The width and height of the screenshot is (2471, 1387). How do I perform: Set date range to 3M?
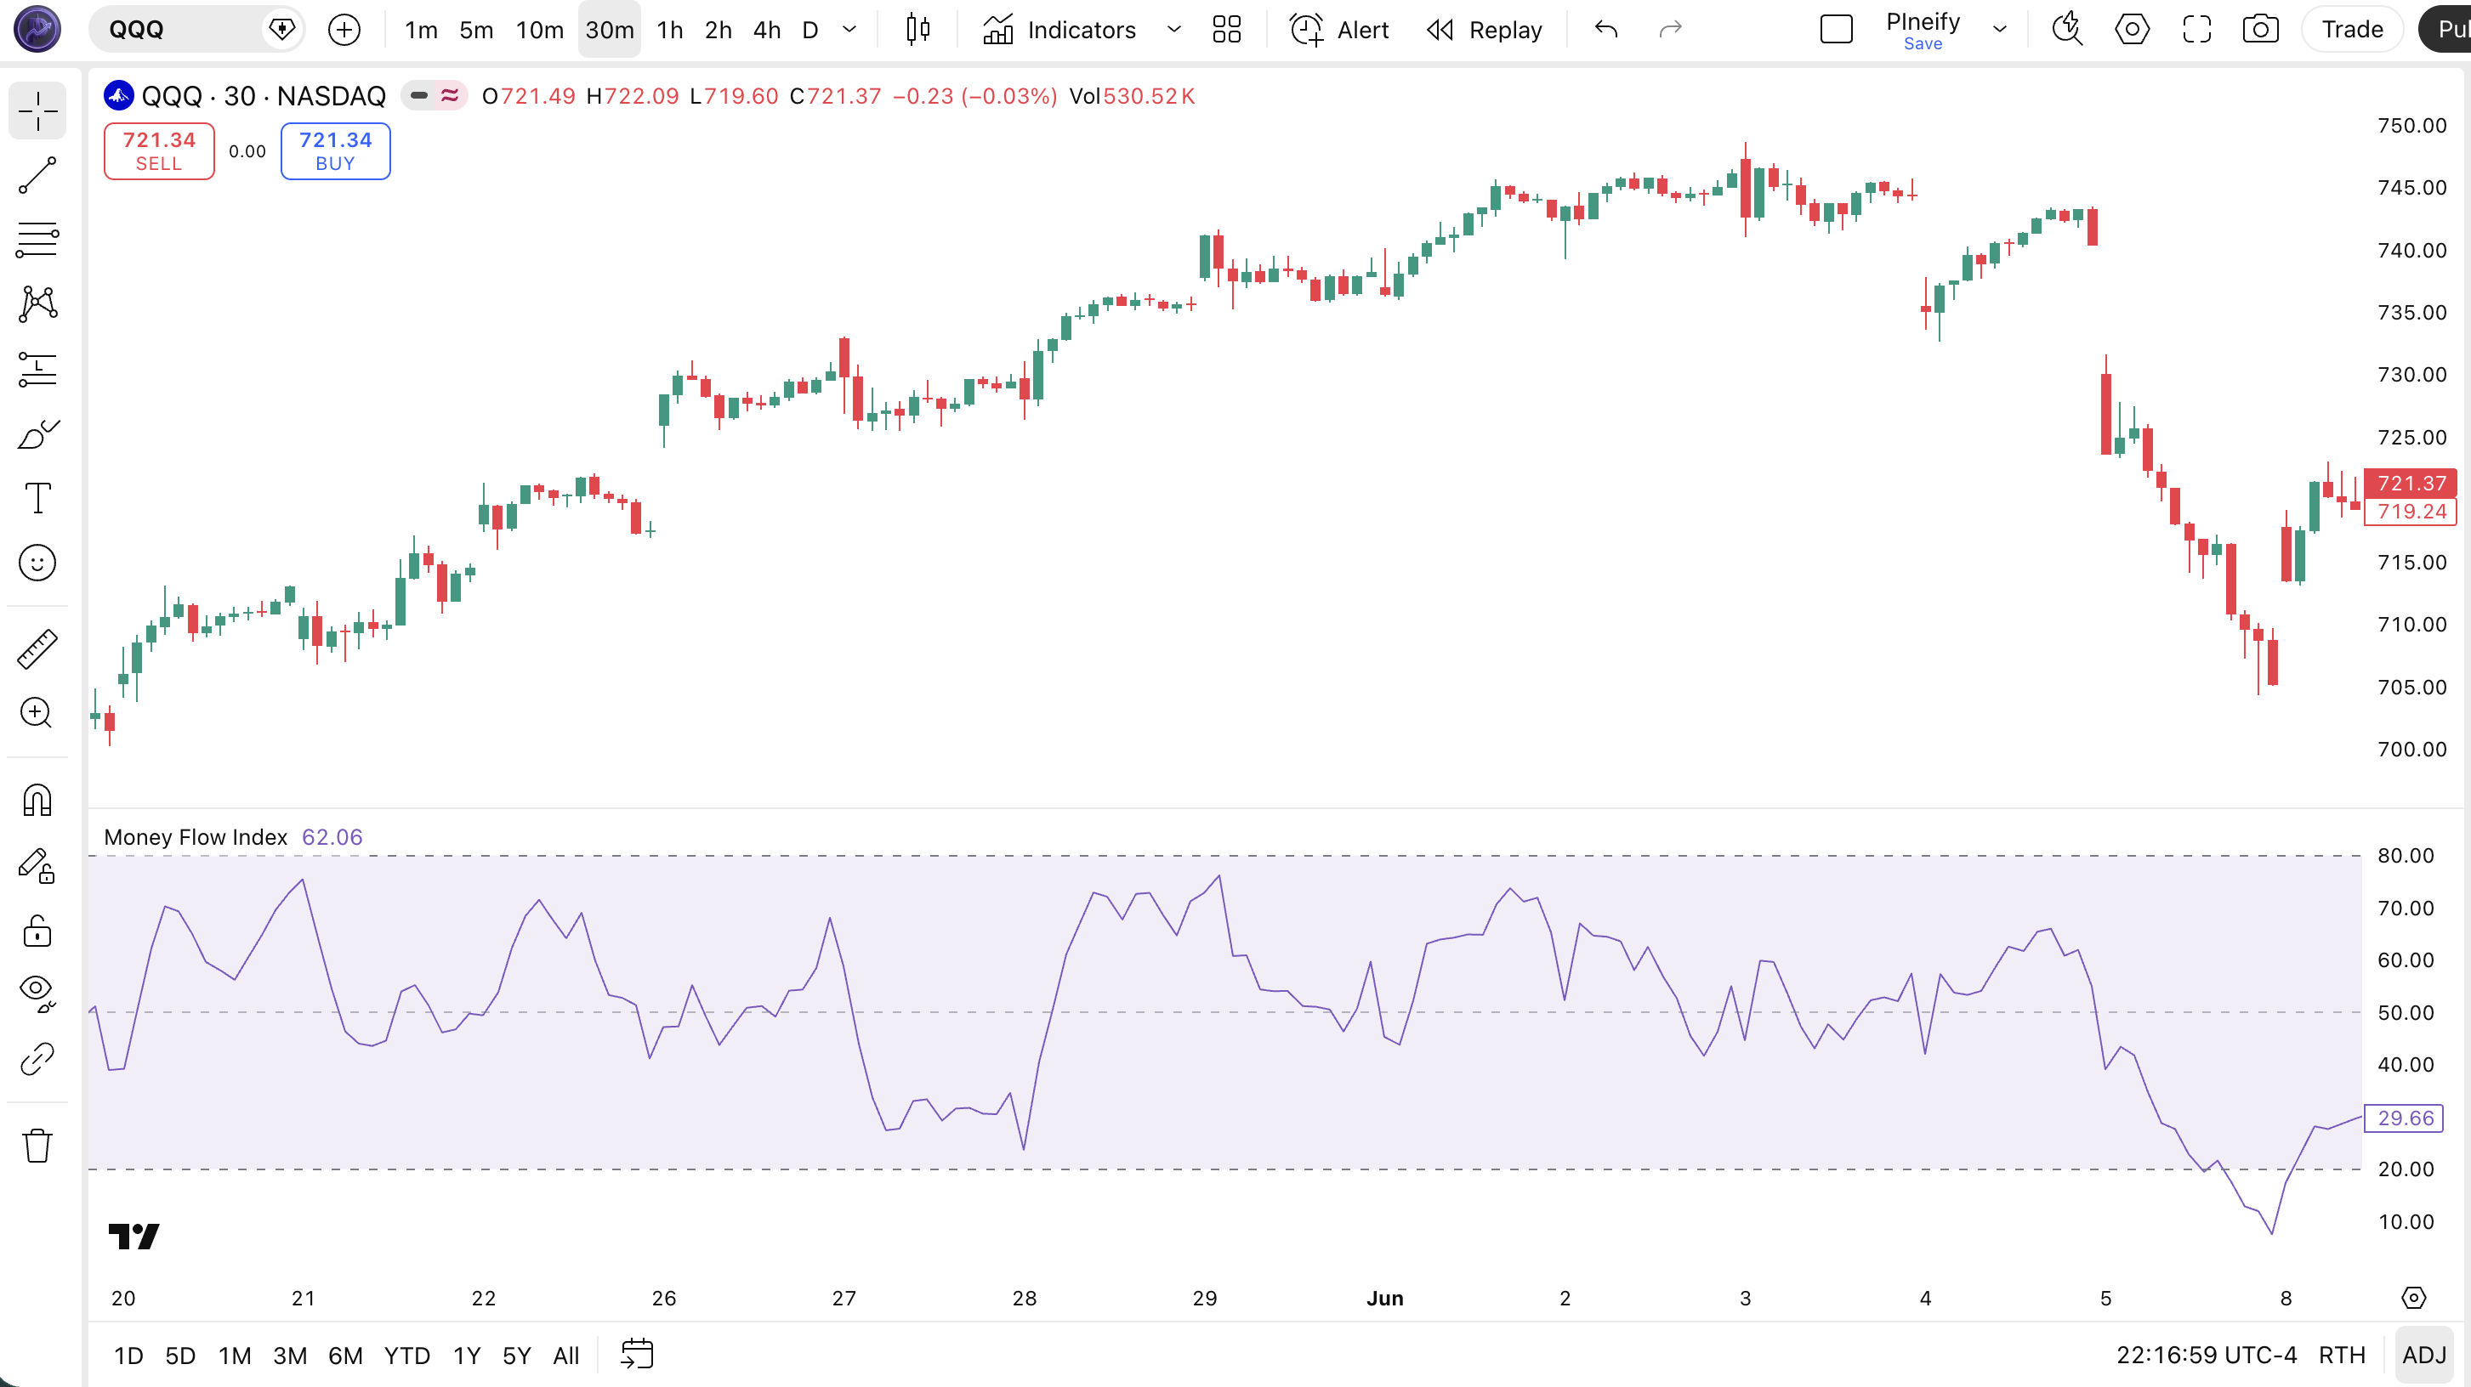[290, 1356]
